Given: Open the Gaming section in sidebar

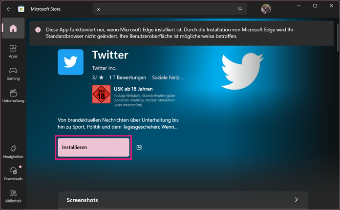Looking at the screenshot, I should pos(13,74).
